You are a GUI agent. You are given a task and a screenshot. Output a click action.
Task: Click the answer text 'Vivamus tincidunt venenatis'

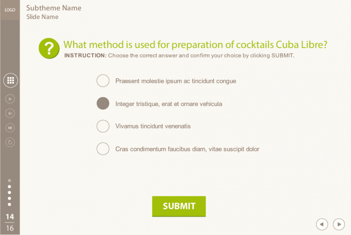click(x=153, y=126)
